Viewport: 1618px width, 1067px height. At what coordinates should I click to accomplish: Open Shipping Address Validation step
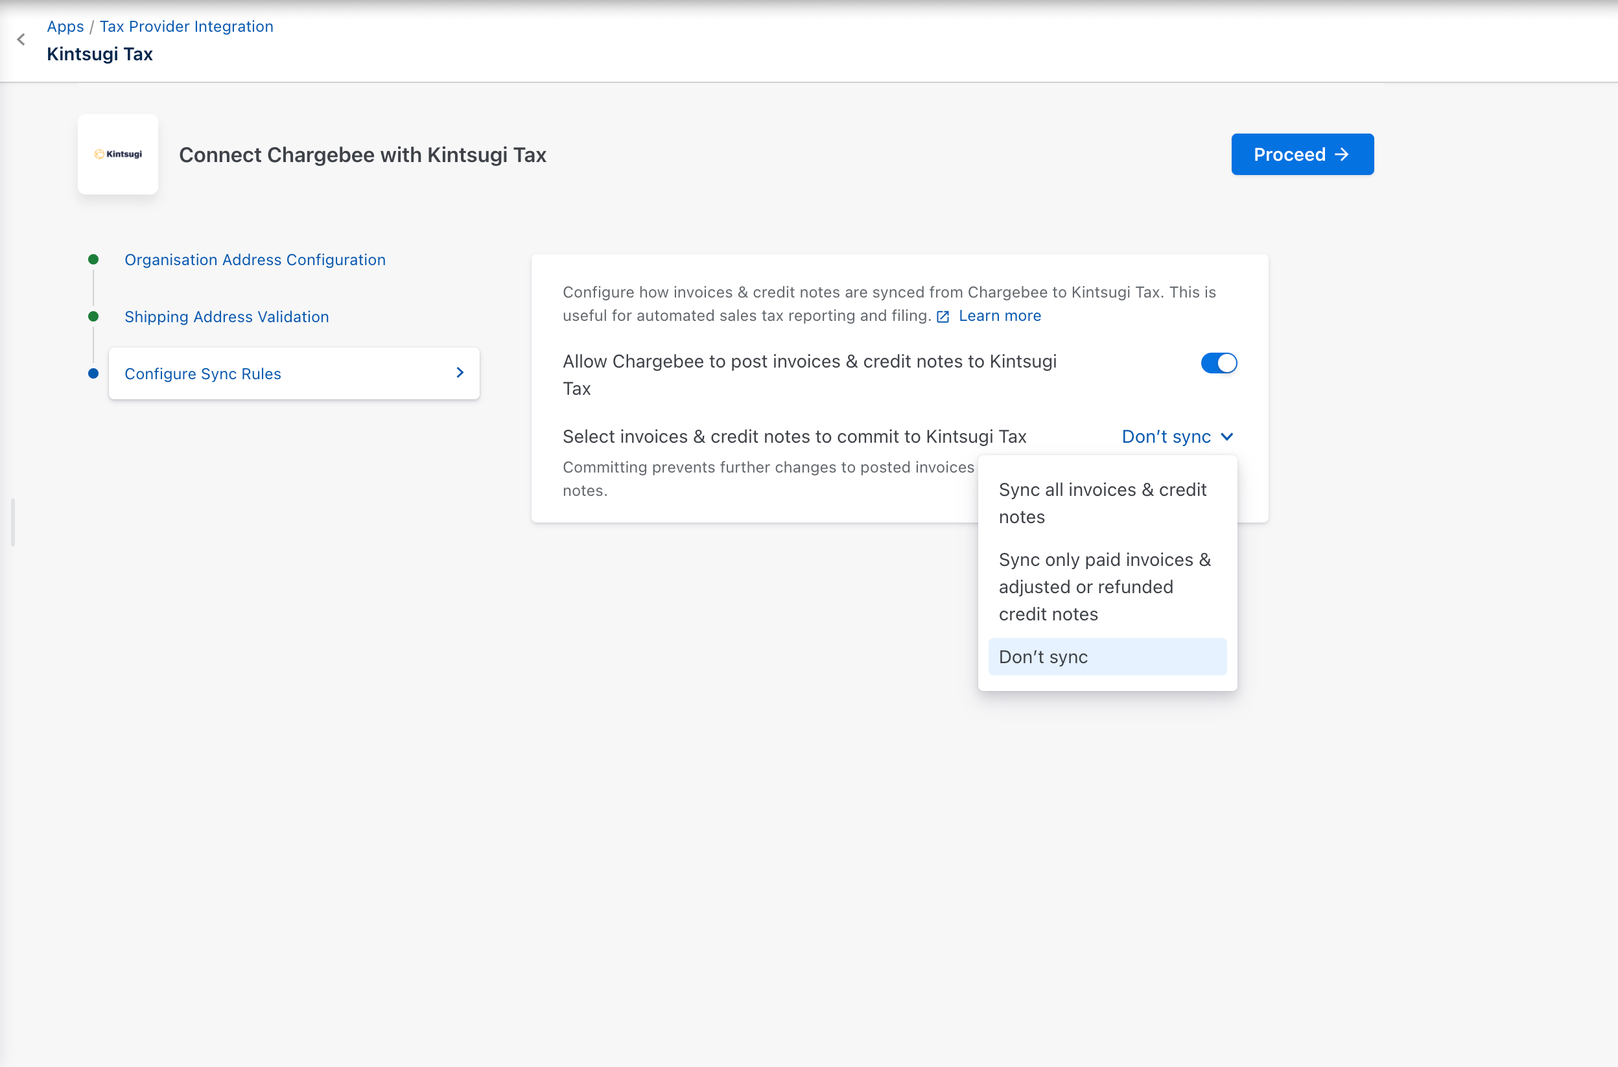tap(227, 317)
